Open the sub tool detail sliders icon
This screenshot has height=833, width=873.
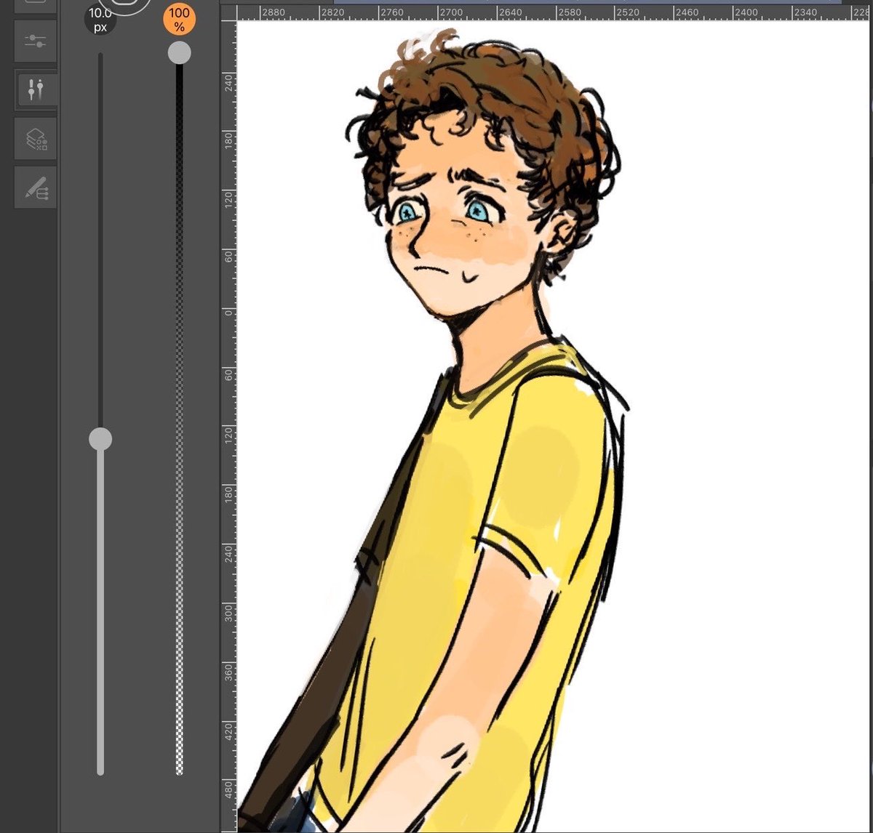[x=36, y=41]
